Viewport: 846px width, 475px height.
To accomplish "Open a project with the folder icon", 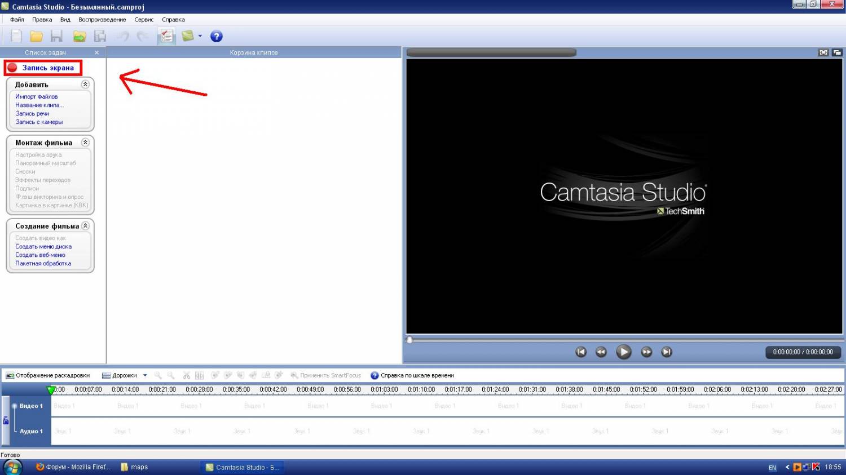I will 37,37.
